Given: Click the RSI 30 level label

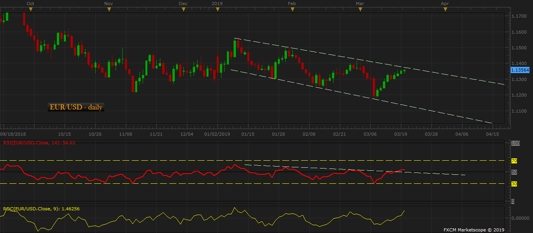Looking at the screenshot, I should point(514,183).
